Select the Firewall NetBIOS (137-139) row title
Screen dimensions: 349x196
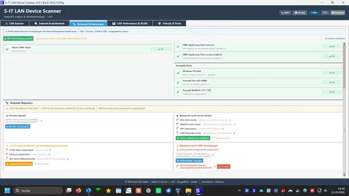click(x=197, y=91)
